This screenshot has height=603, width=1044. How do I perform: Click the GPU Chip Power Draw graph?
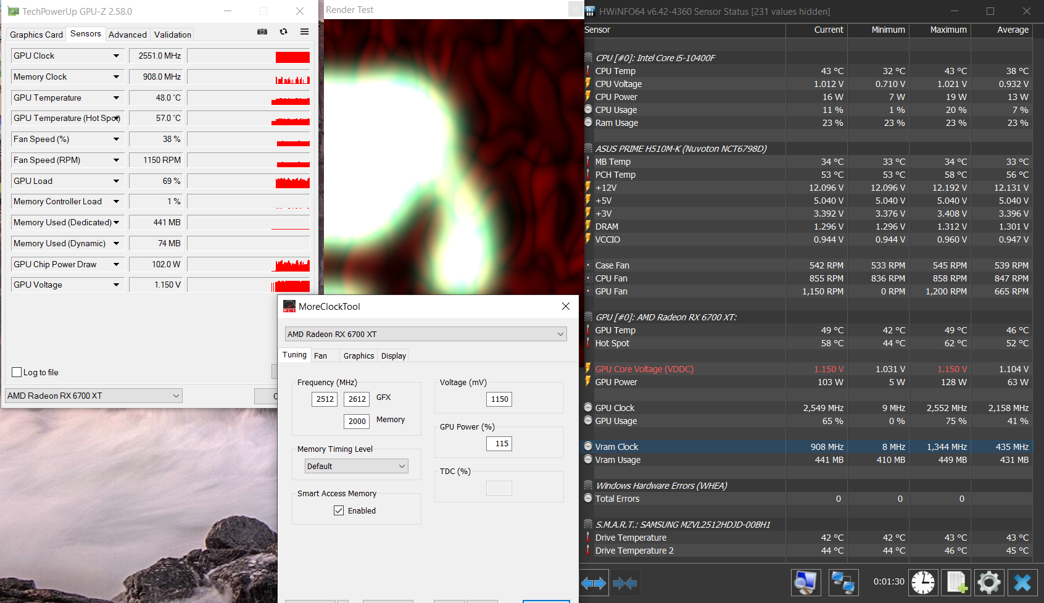tap(249, 264)
